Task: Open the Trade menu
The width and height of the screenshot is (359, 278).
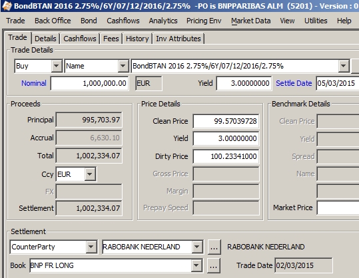Action: coord(15,21)
